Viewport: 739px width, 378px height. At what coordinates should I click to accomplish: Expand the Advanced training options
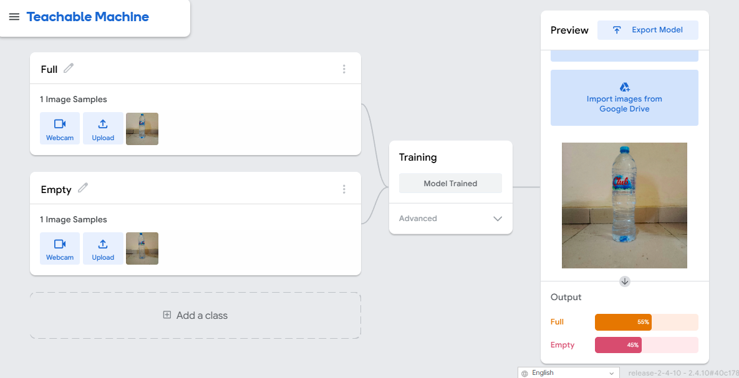click(x=450, y=219)
